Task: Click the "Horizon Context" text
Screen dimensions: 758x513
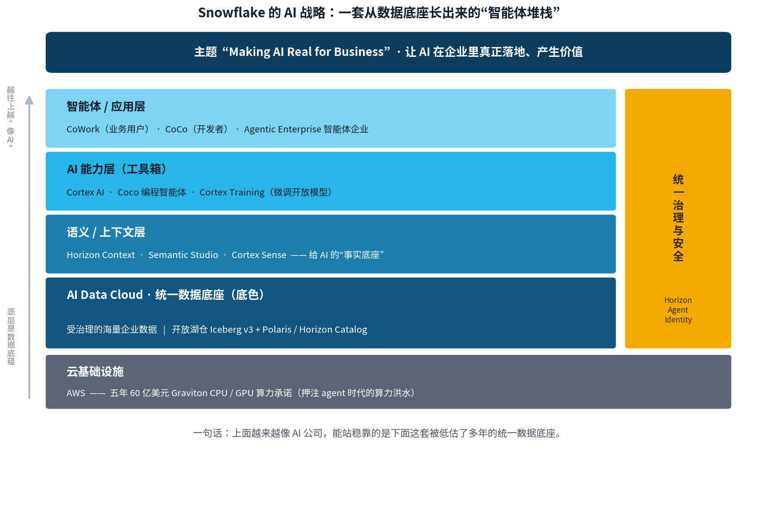Action: coord(101,255)
